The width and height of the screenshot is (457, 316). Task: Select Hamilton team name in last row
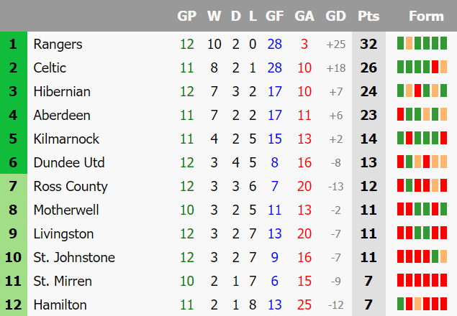[60, 305]
